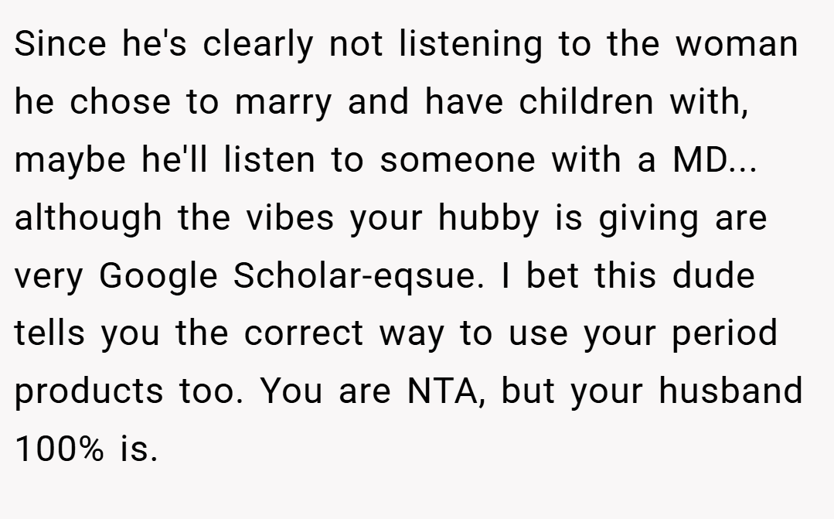Viewport: 834px width, 519px height.
Task: Click the word "vibes"
Action: pyautogui.click(x=290, y=217)
